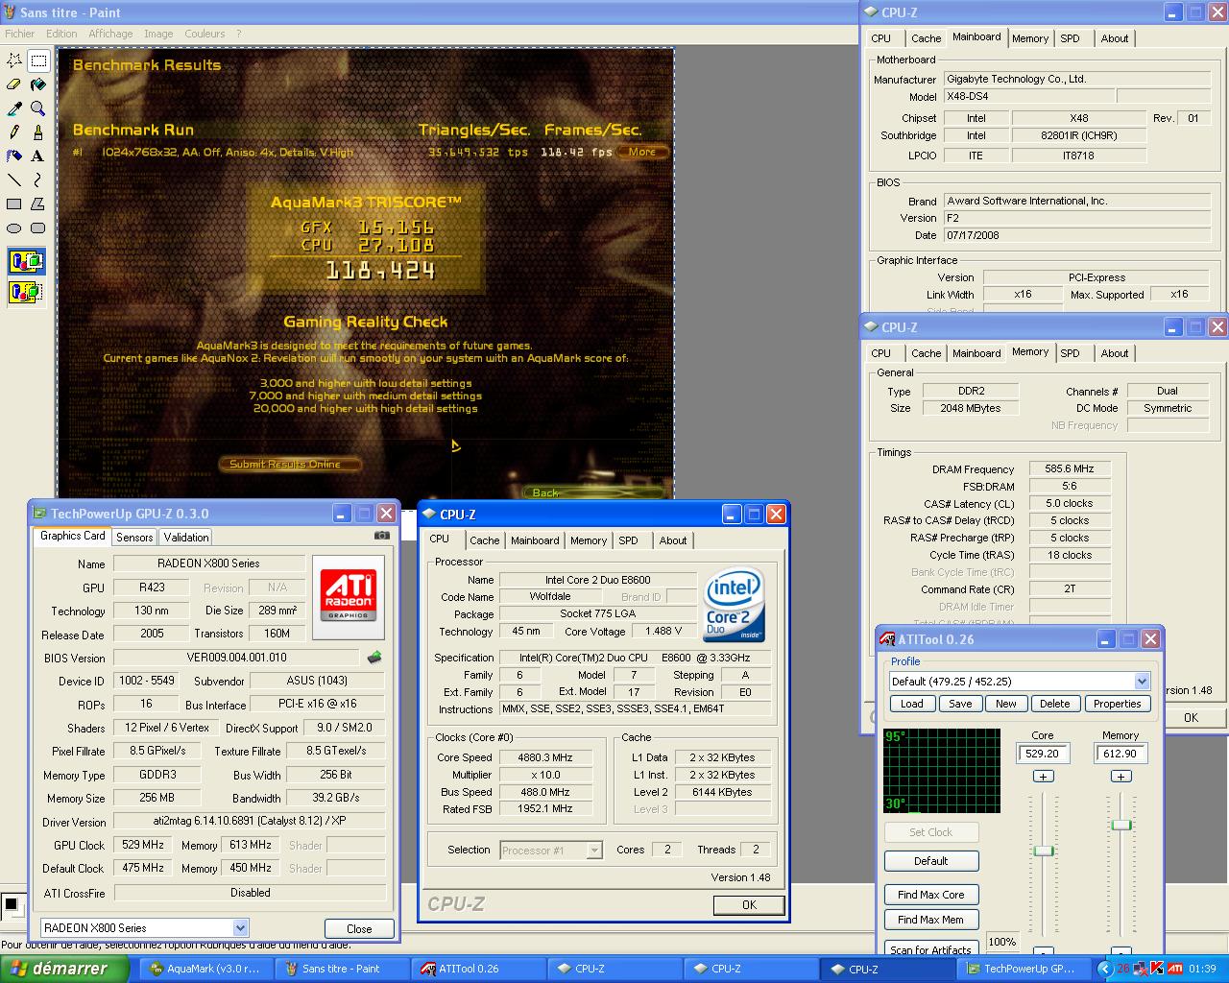Select the Polygon shape tool
The image size is (1229, 983).
[38, 204]
